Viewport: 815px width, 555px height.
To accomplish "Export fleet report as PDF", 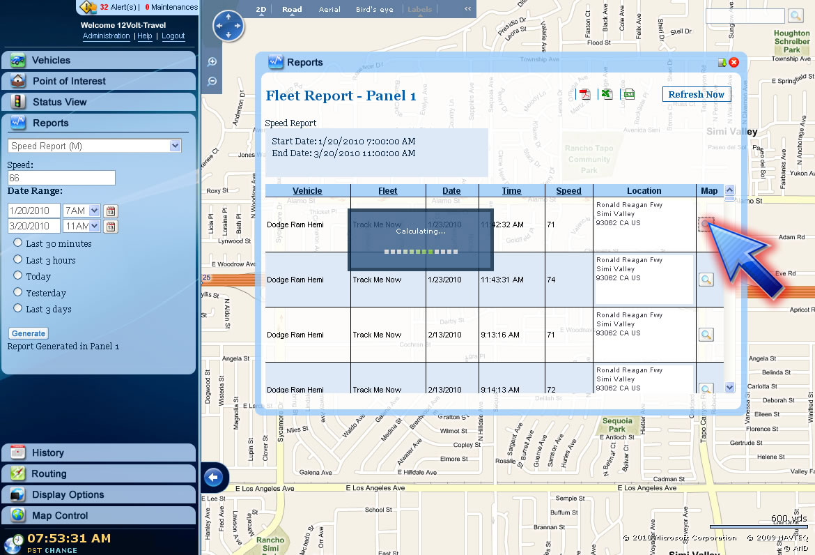I will click(585, 93).
